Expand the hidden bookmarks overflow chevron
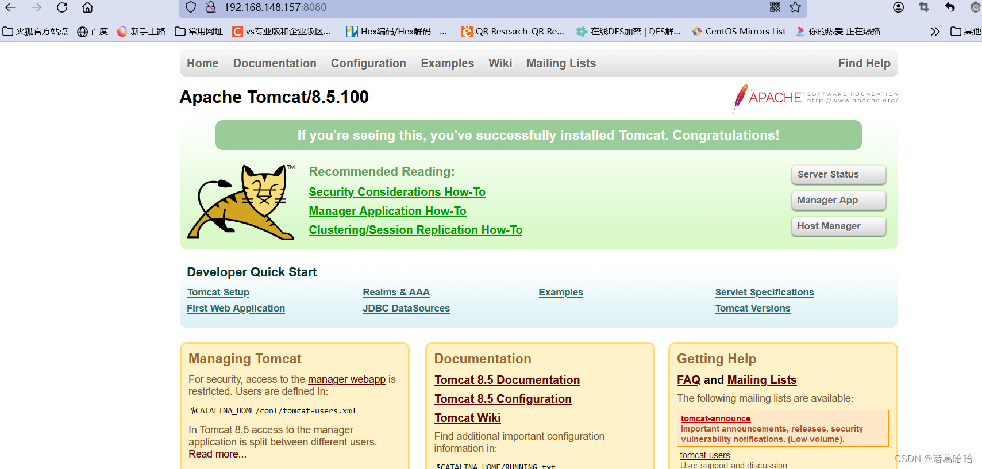982x469 pixels. tap(935, 32)
